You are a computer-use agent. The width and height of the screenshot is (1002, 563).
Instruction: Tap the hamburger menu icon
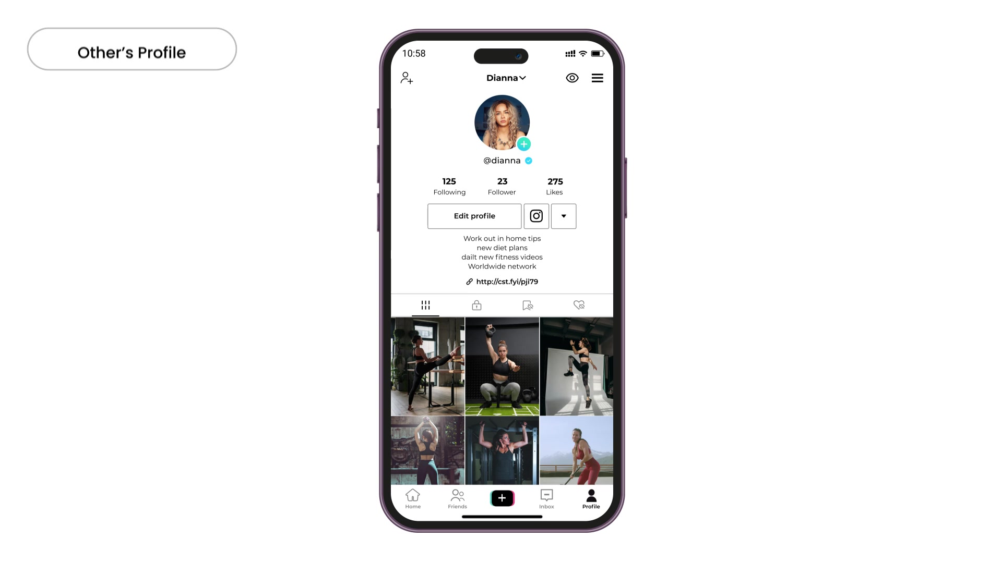598,78
